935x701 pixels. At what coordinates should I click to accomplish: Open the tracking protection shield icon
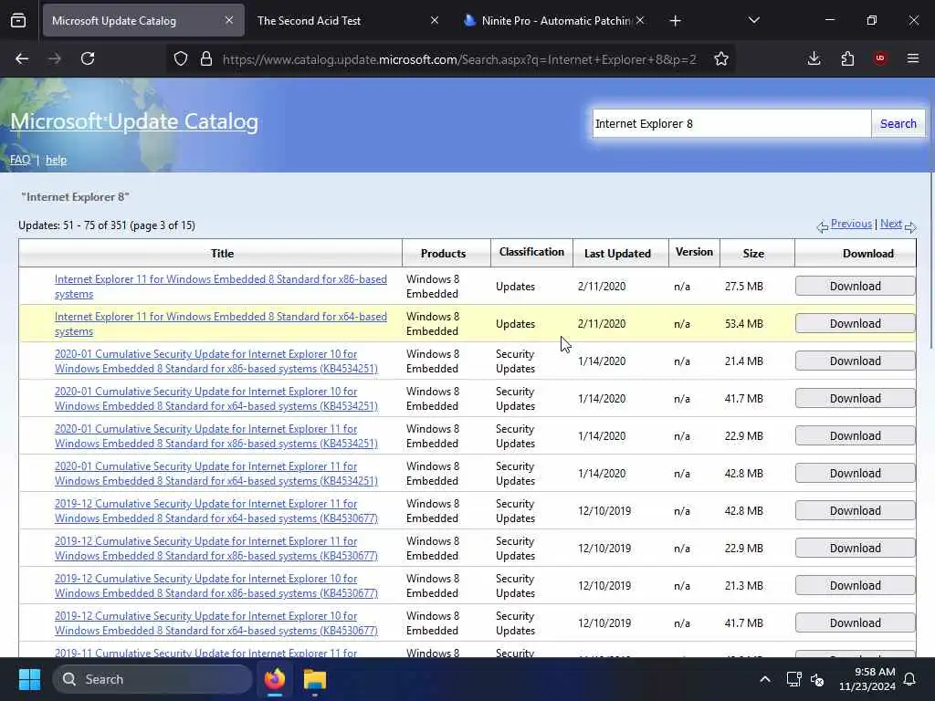point(181,58)
